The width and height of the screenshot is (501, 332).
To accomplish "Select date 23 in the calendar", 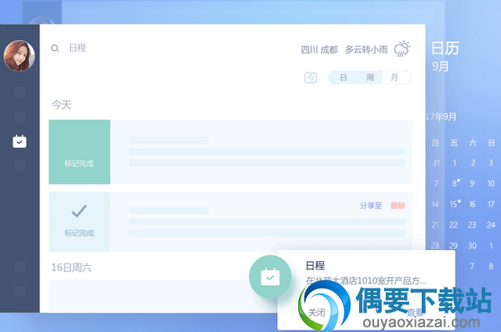I will pos(472,225).
